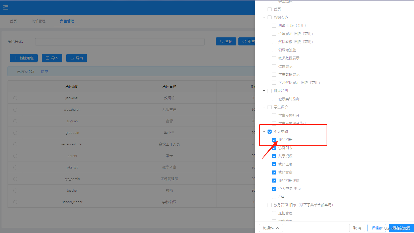Viewport: 414px width, 233px height.
Task: Collapse the 个人空间 tree node
Action: 264,131
